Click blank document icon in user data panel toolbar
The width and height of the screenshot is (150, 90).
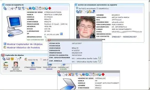click(x=84, y=12)
